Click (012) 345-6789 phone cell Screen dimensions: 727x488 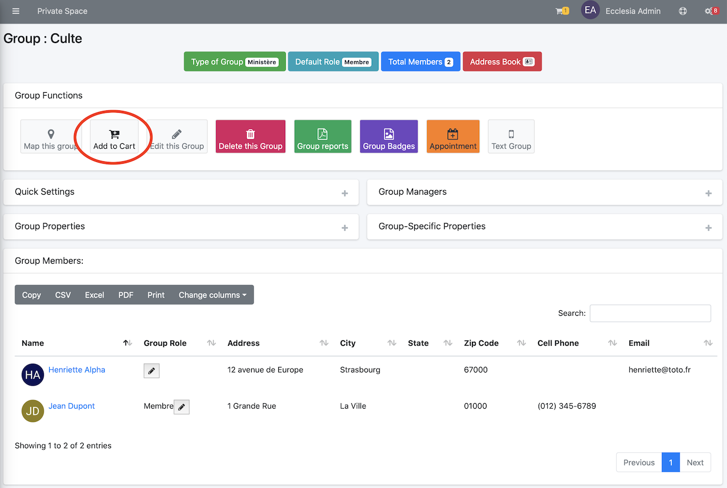coord(567,406)
